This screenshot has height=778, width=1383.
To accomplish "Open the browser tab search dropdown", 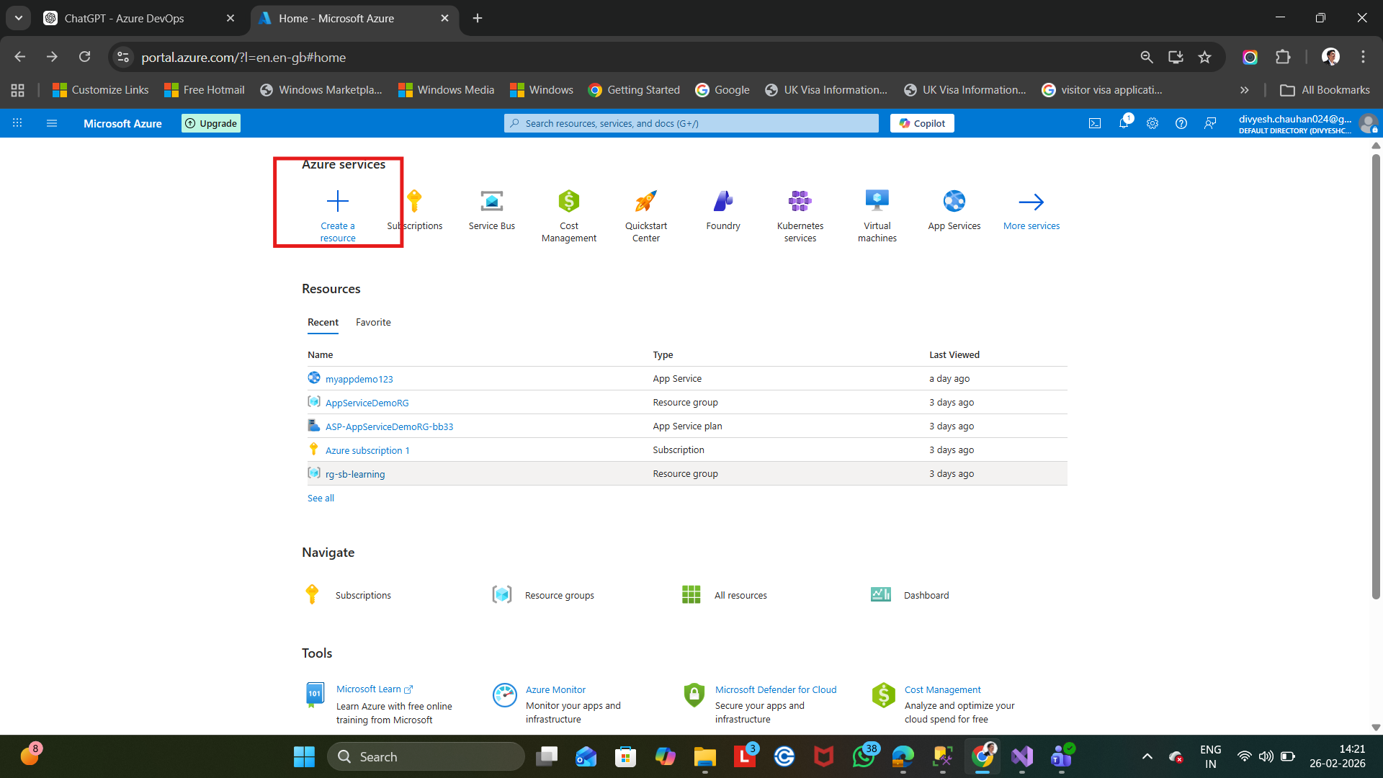I will pyautogui.click(x=19, y=18).
